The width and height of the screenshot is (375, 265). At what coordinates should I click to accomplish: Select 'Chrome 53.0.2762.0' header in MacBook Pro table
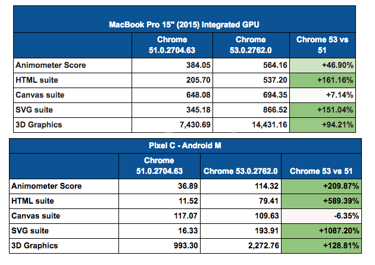pos(251,45)
